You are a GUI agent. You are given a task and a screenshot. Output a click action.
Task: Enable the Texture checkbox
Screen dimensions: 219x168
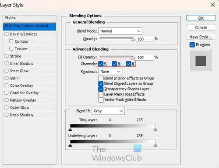pyautogui.click(x=11, y=48)
